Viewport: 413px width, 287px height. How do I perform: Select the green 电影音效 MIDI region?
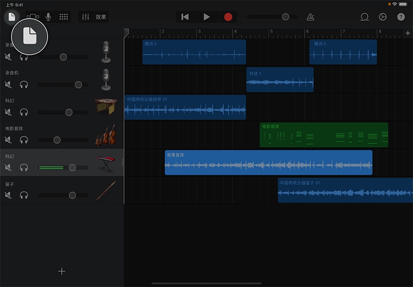pos(323,135)
